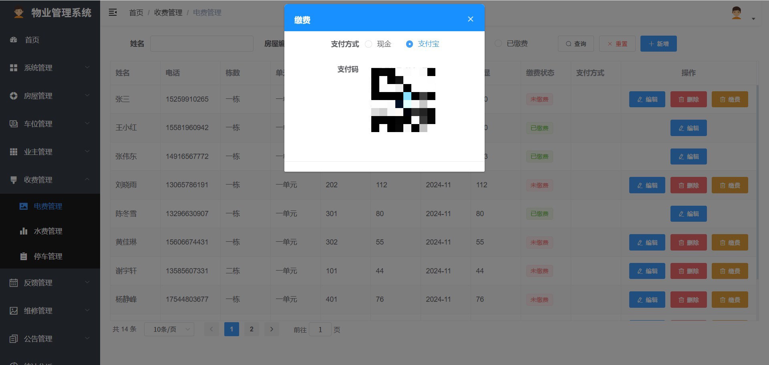Click the 房屋管理 icon in sidebar

pos(14,96)
